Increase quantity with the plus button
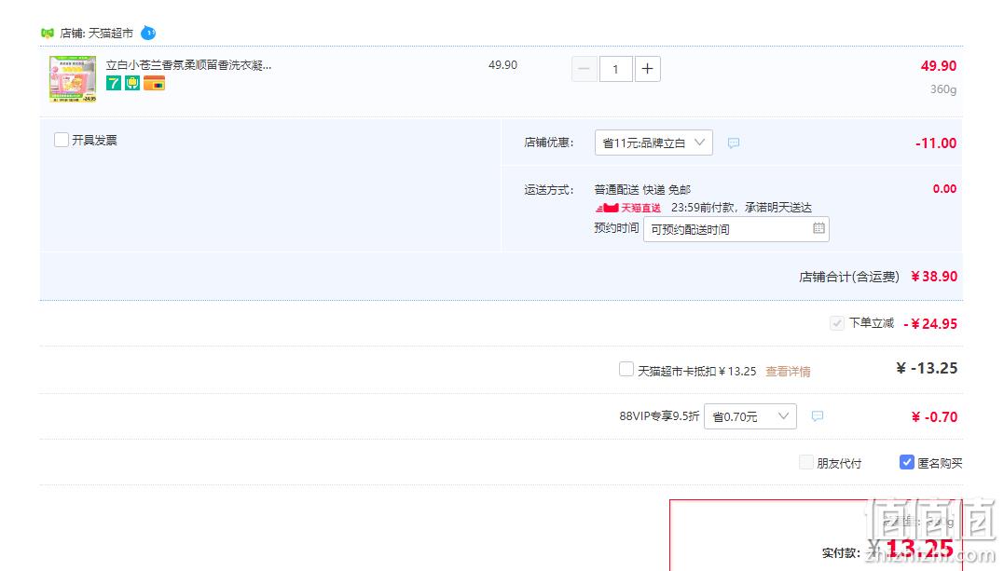Viewport: 1004px width, 571px height. (647, 69)
